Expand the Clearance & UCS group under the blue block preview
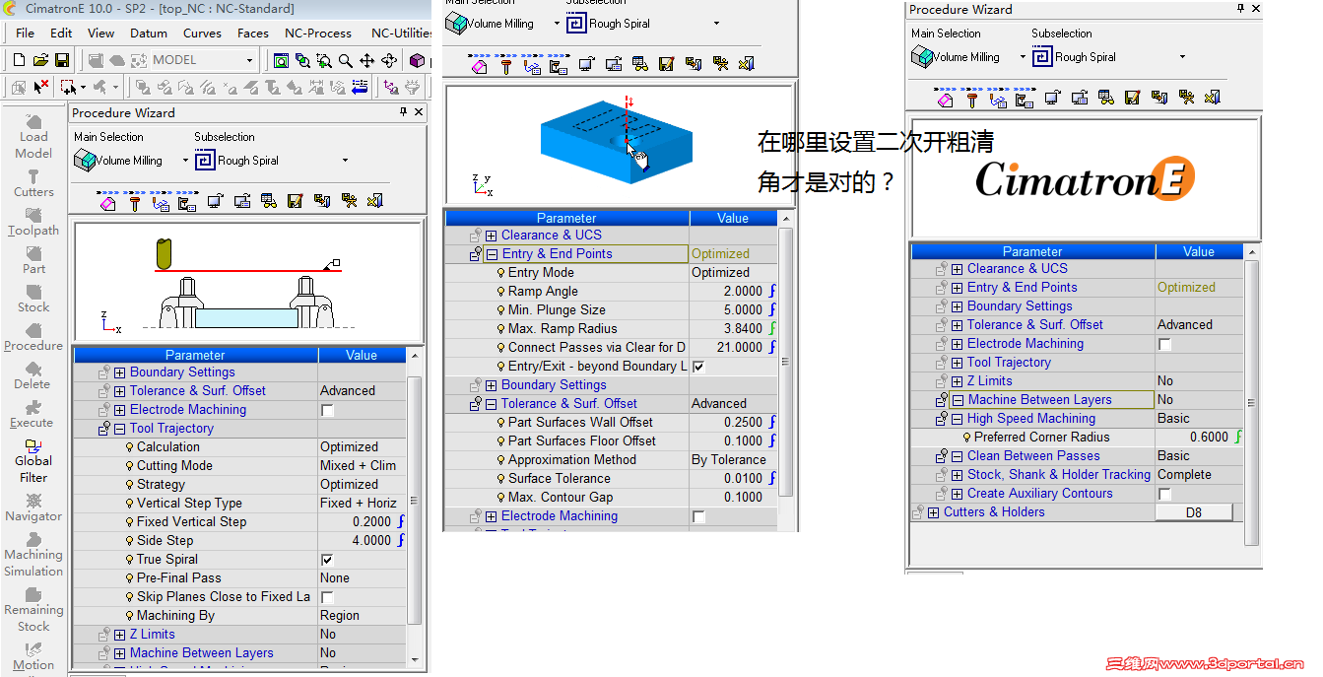Viewport: 1323px width, 677px height. pyautogui.click(x=492, y=236)
